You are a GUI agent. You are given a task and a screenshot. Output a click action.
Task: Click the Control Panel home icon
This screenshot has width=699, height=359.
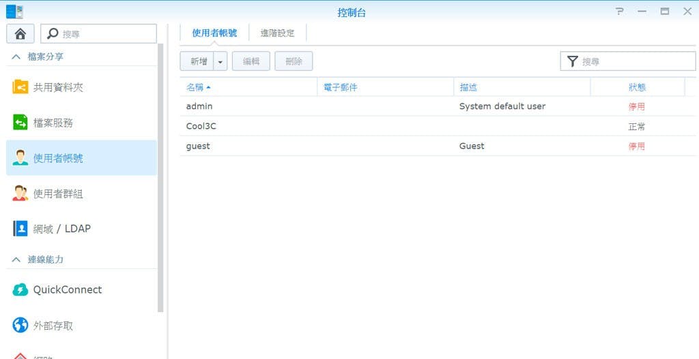tap(20, 34)
